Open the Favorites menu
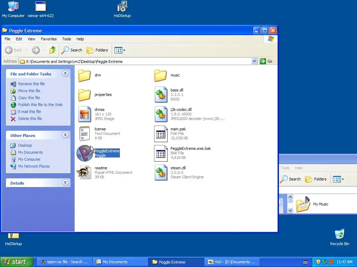357x267 pixels. [49, 39]
